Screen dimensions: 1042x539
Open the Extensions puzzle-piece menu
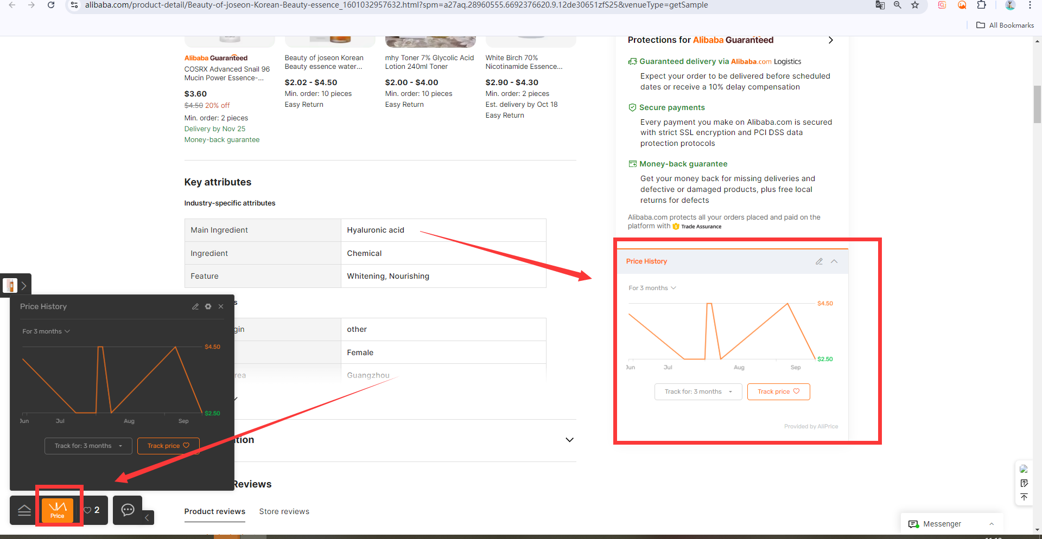click(x=981, y=5)
